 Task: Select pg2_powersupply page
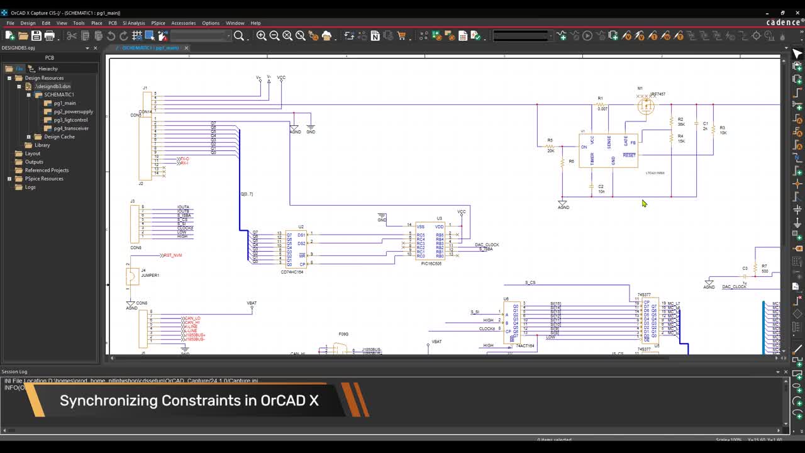tap(73, 111)
